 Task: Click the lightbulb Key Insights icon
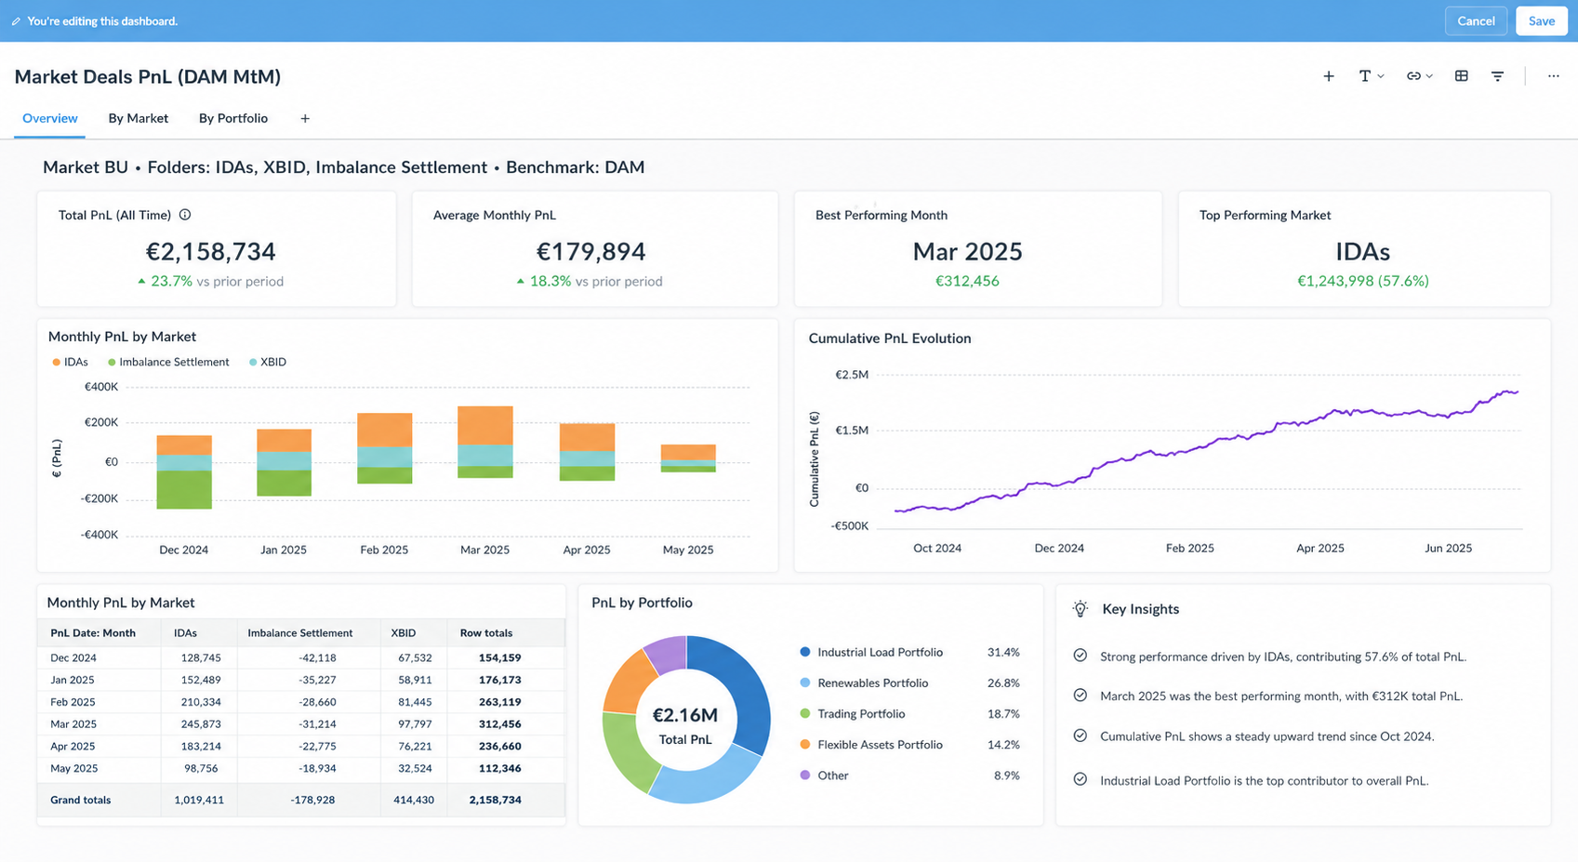(x=1080, y=609)
